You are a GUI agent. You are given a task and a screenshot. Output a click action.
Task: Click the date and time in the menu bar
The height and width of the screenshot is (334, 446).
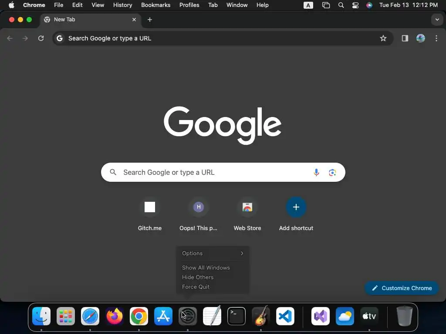(409, 5)
